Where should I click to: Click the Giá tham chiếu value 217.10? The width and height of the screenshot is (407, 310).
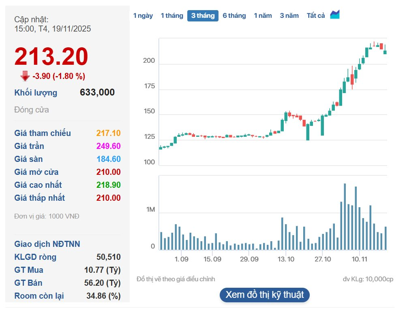108,133
